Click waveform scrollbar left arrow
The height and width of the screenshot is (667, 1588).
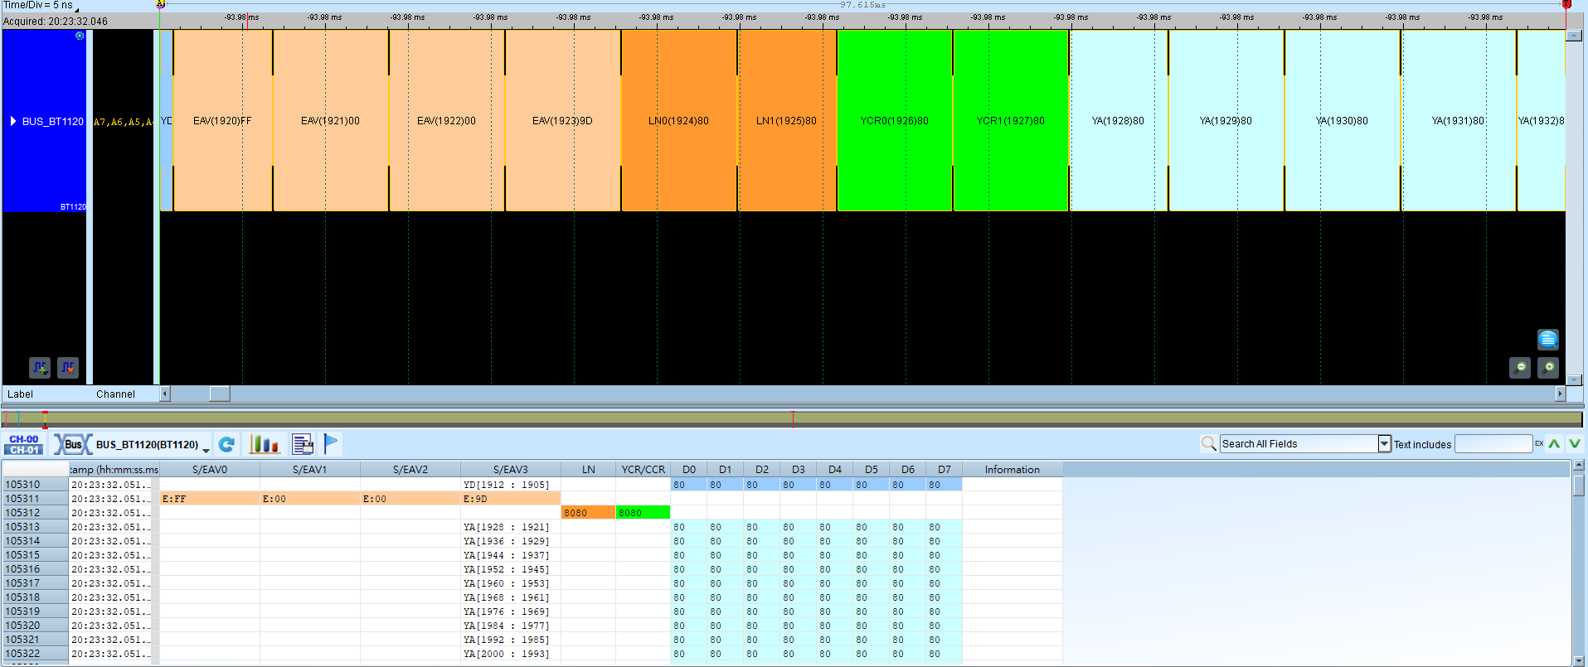pos(165,394)
